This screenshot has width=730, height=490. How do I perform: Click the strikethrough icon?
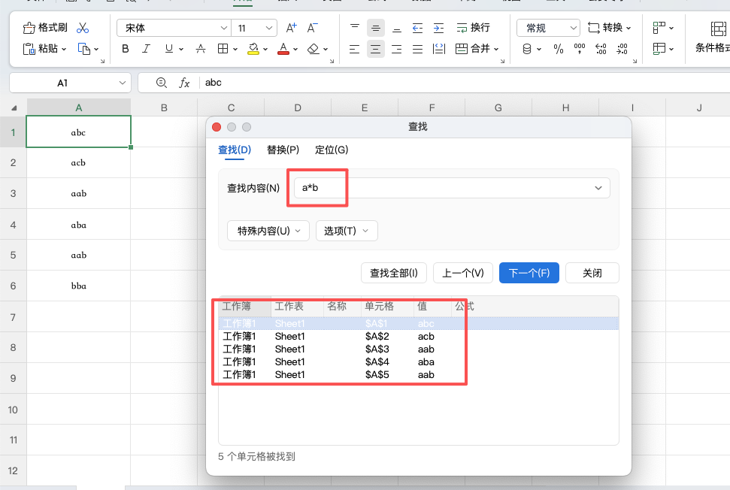pyautogui.click(x=200, y=48)
